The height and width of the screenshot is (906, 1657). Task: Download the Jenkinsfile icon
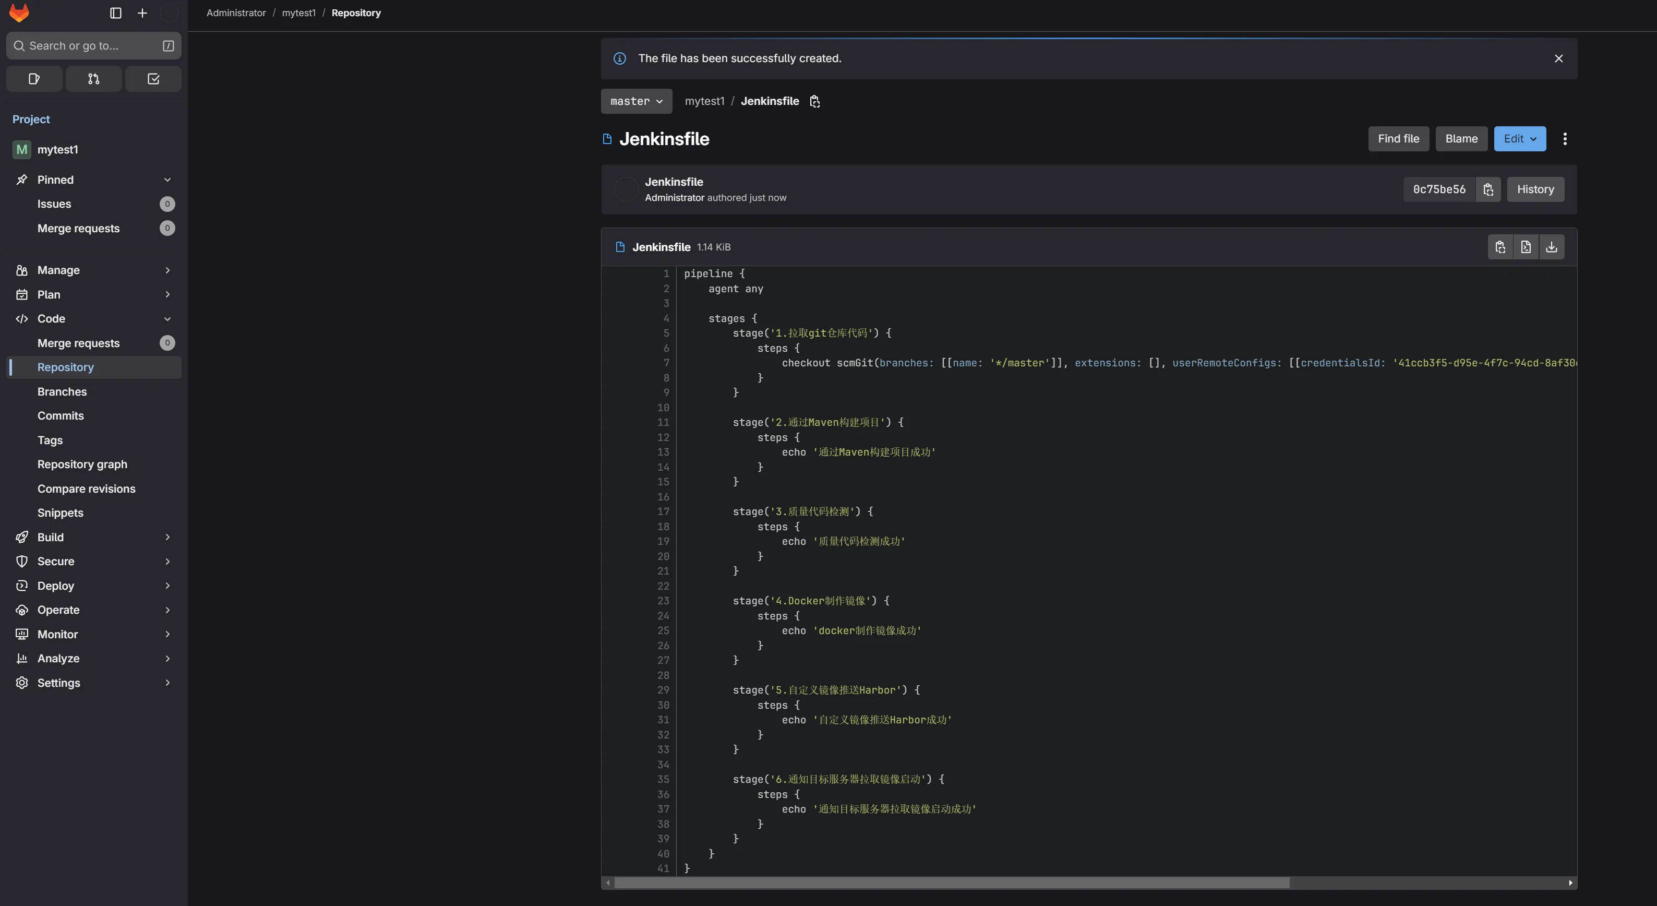1552,247
